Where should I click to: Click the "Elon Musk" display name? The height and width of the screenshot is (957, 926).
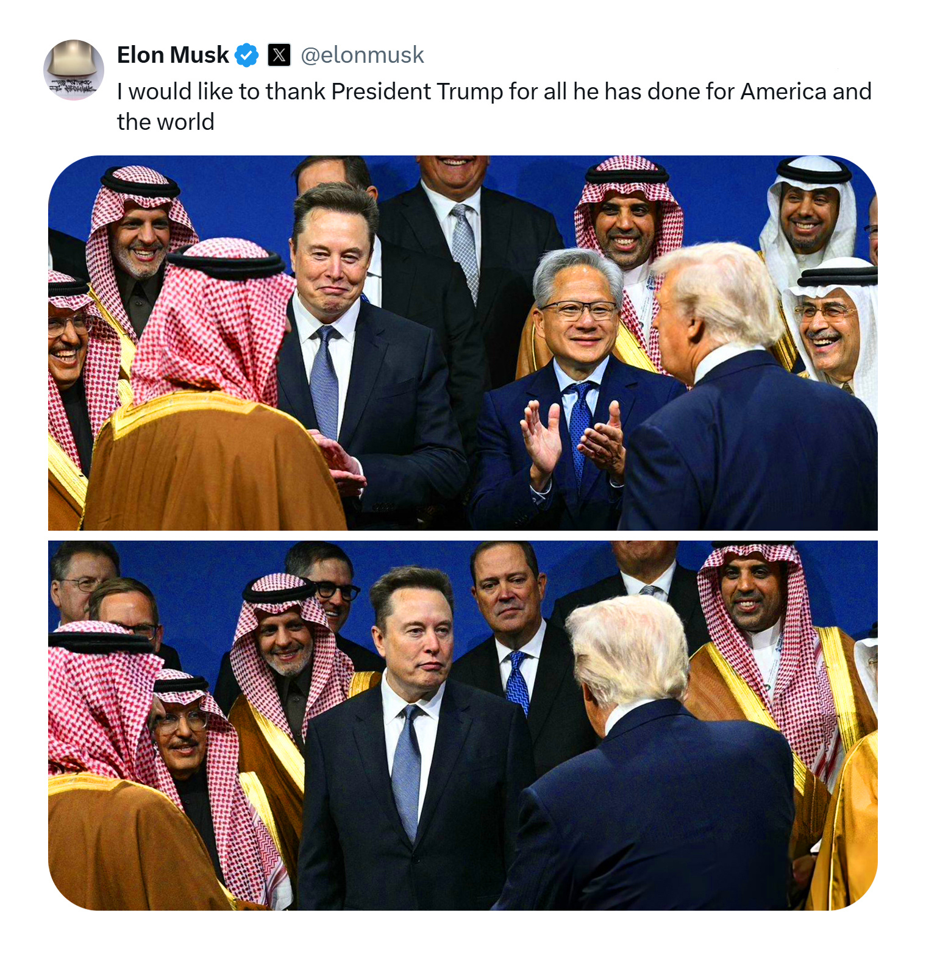[173, 55]
